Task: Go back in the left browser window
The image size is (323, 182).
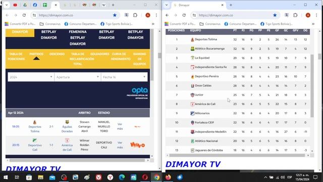Action: point(7,15)
